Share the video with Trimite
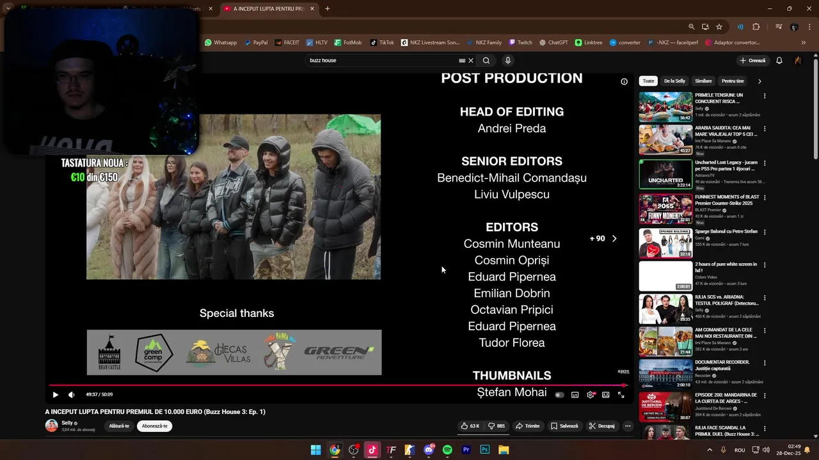819x460 pixels. 528,426
